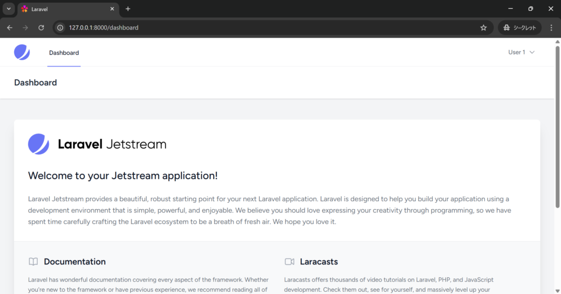The image size is (561, 294).
Task: Click the Laracasts video camera icon
Action: click(289, 262)
